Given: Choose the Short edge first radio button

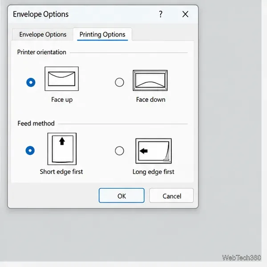Looking at the screenshot, I should click(30, 150).
